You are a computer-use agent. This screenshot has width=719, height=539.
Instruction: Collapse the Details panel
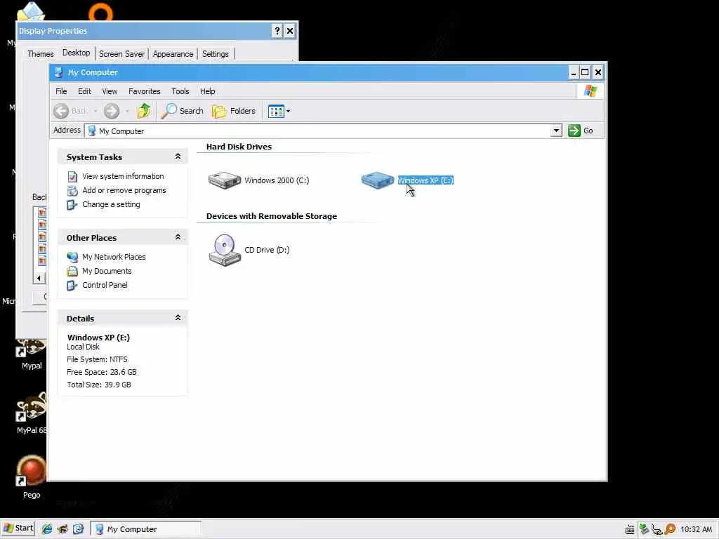click(x=178, y=318)
